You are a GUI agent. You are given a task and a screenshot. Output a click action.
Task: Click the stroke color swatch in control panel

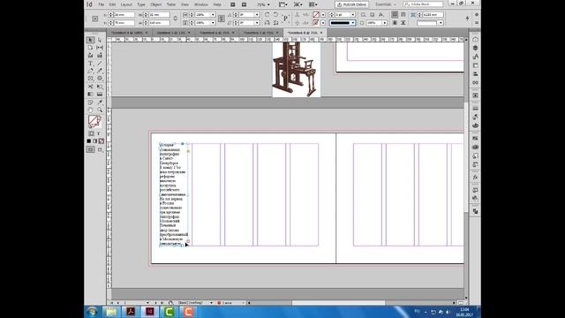pyautogui.click(x=316, y=23)
